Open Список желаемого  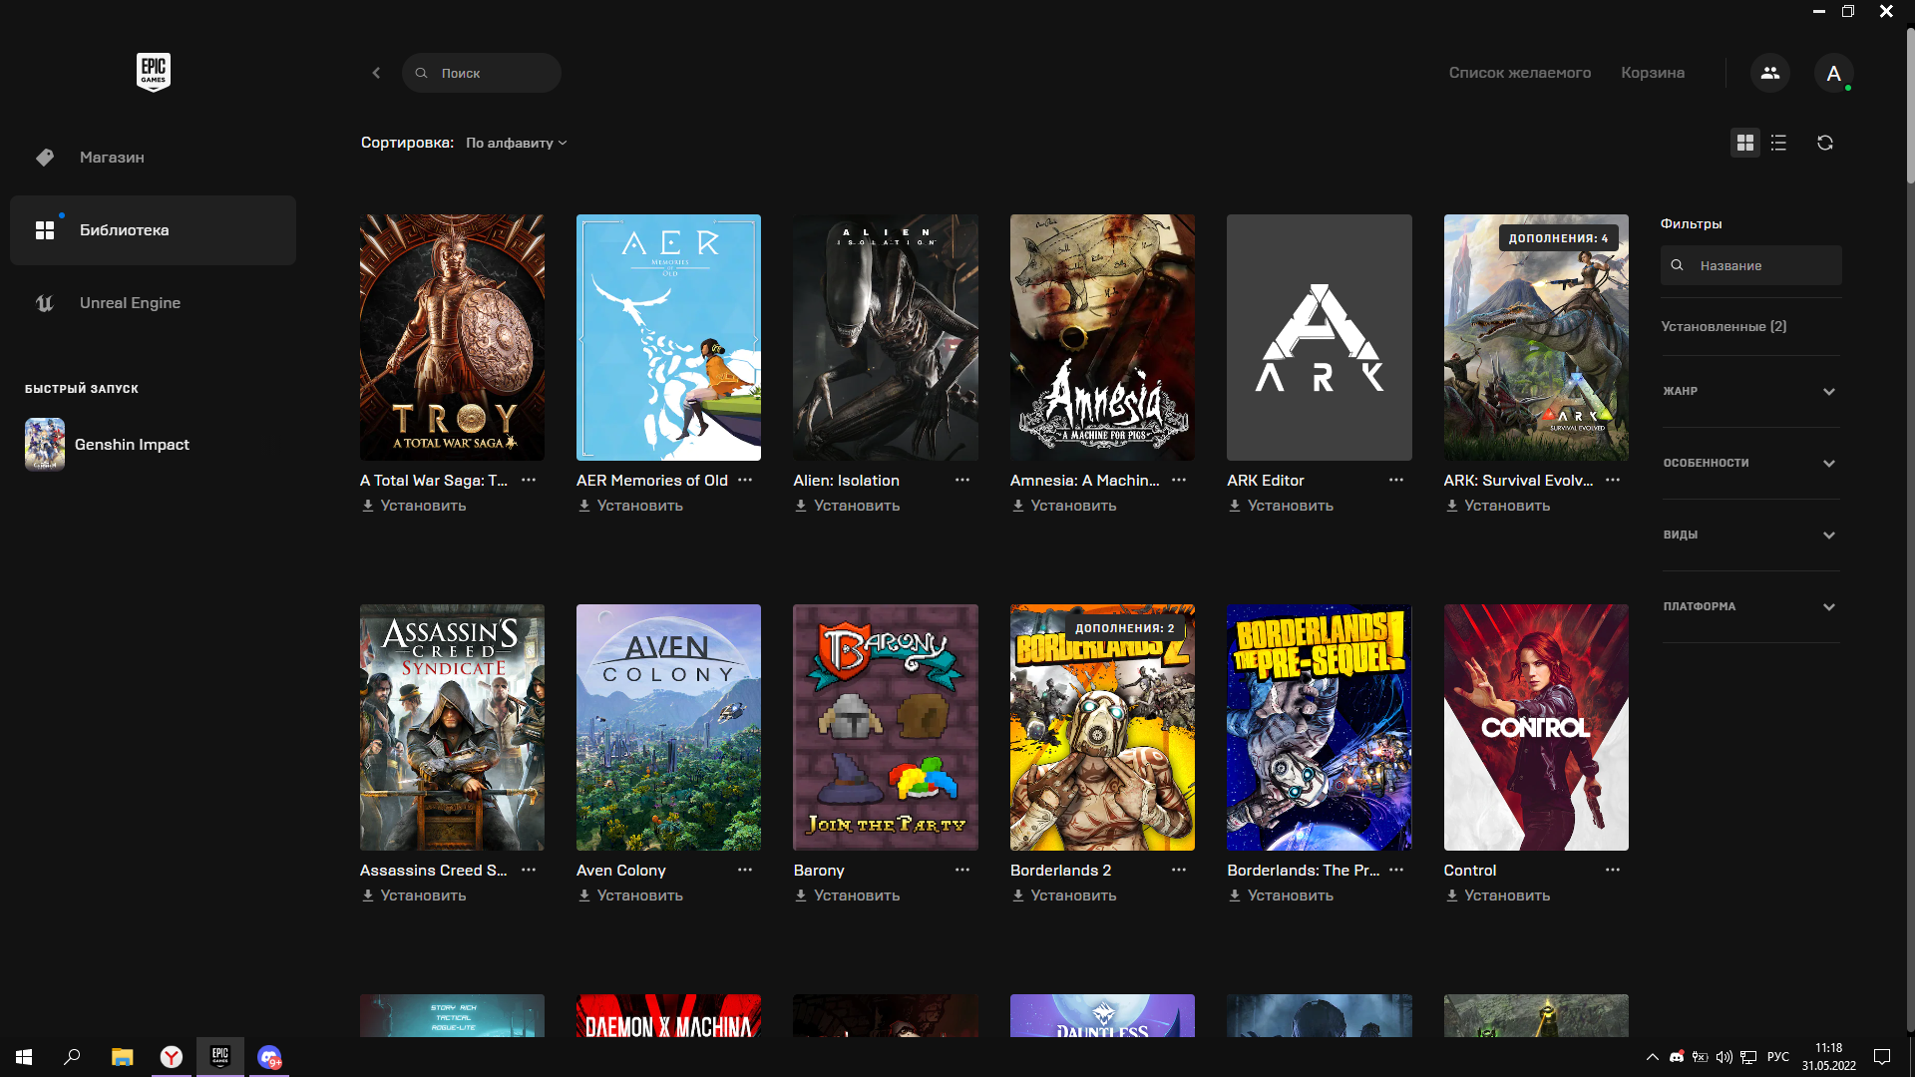[1519, 73]
